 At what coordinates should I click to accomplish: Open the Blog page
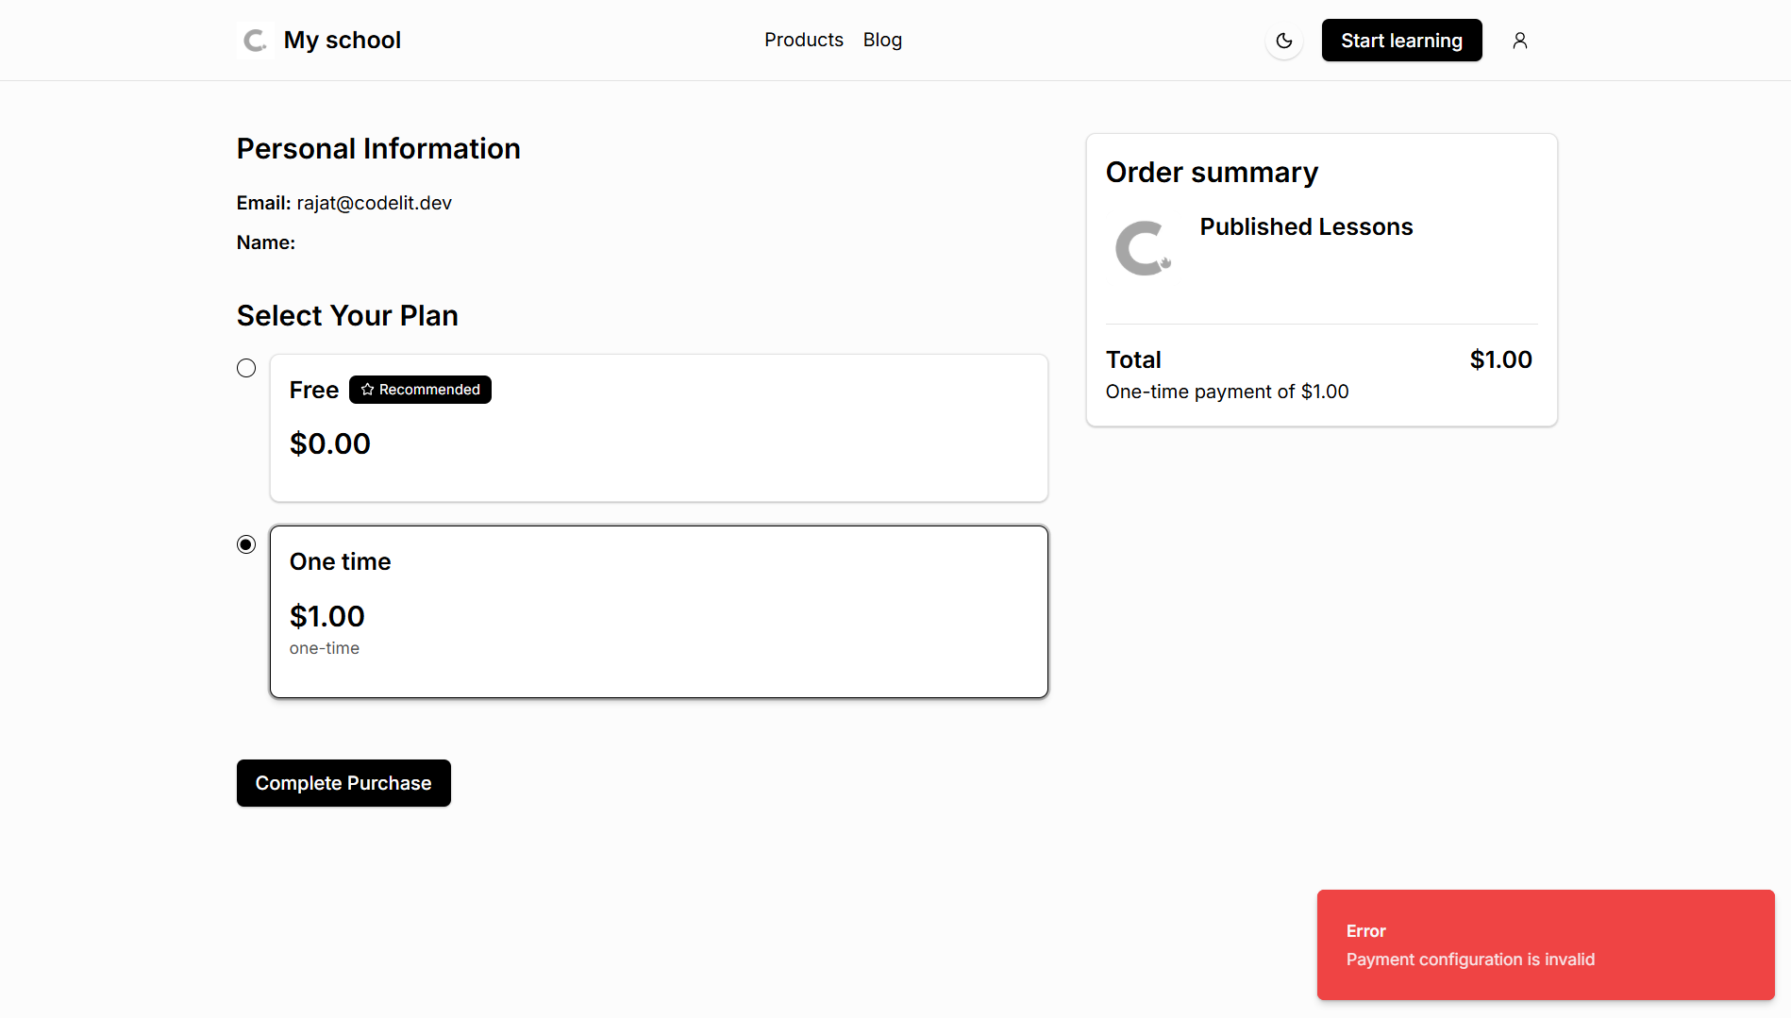coord(881,40)
